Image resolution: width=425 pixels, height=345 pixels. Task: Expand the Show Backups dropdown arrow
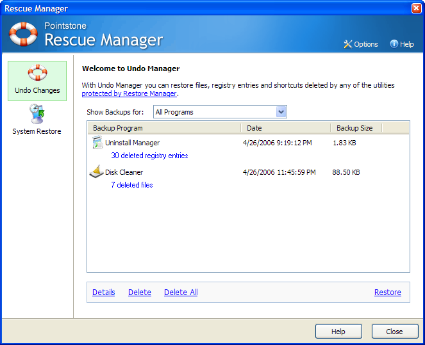[281, 112]
